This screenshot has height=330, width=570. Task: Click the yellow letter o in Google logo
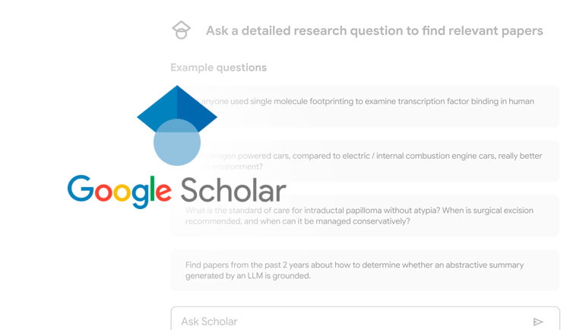[x=125, y=194]
